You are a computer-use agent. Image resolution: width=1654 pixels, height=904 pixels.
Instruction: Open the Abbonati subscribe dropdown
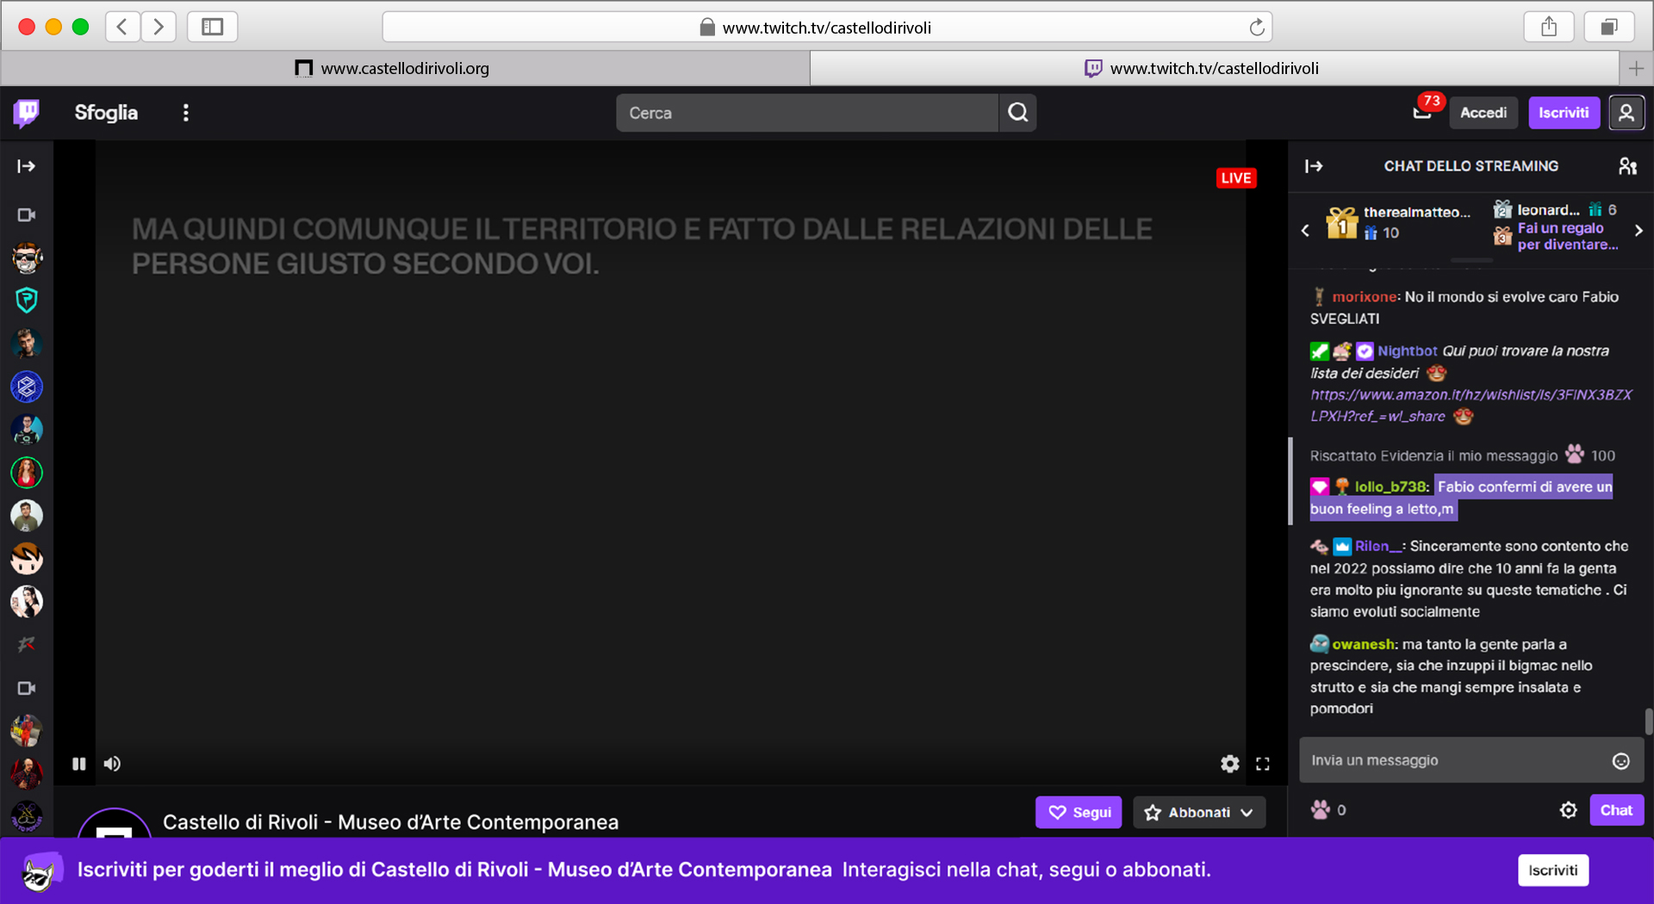point(1199,812)
